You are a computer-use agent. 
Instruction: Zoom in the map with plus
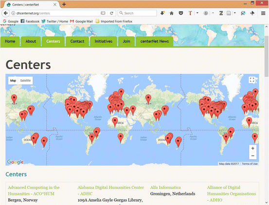252,149
